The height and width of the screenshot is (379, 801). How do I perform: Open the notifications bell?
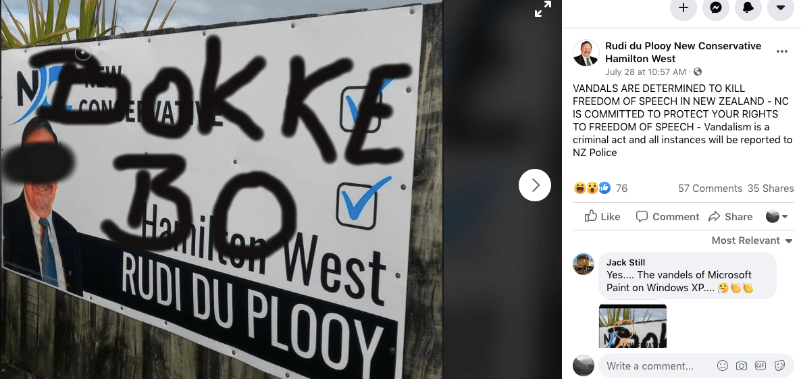coord(748,7)
